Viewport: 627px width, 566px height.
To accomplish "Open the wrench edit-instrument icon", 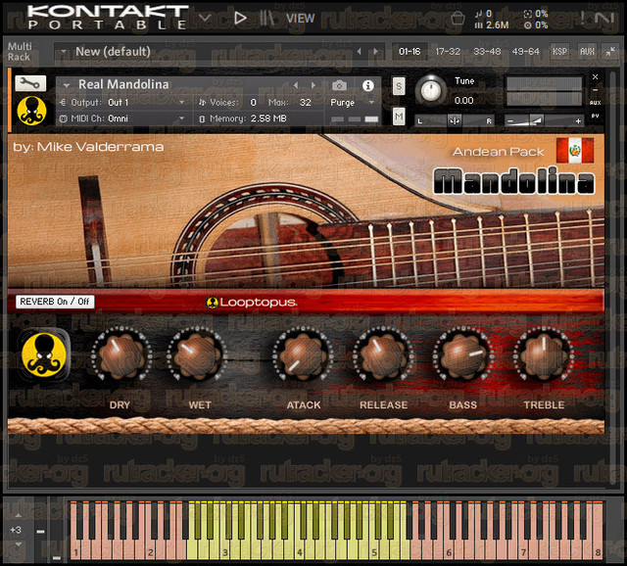I will 30,83.
